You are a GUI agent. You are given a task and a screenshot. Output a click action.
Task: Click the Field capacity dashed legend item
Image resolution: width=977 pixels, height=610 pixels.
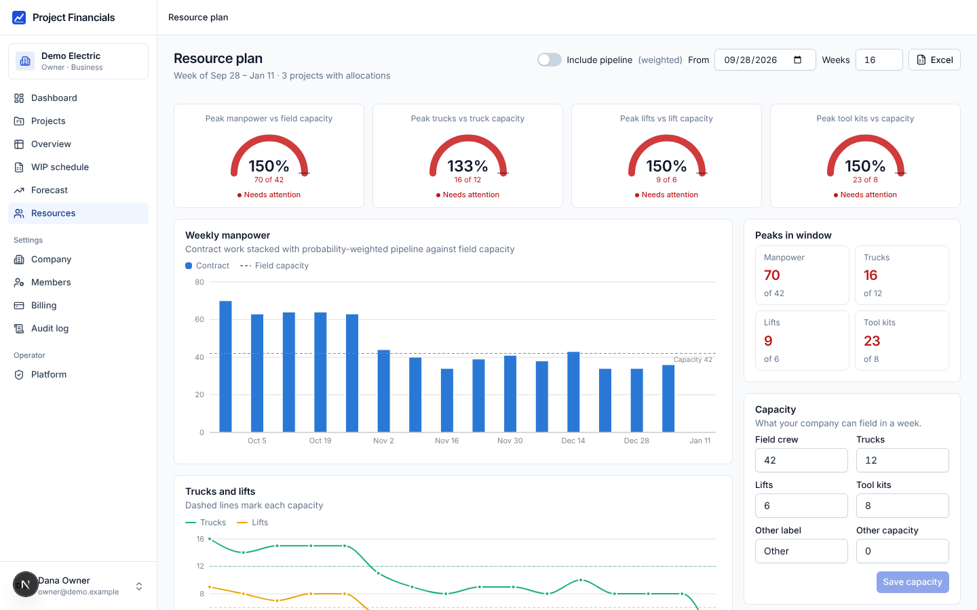coord(274,266)
